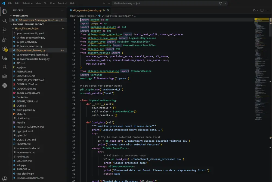Viewport: 272px width, 182px height.
Task: Open CHANGELOG.md
Action: (26, 76)
